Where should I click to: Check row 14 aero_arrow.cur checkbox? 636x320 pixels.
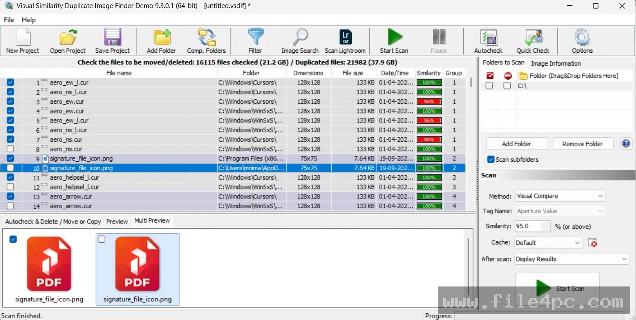(10, 206)
